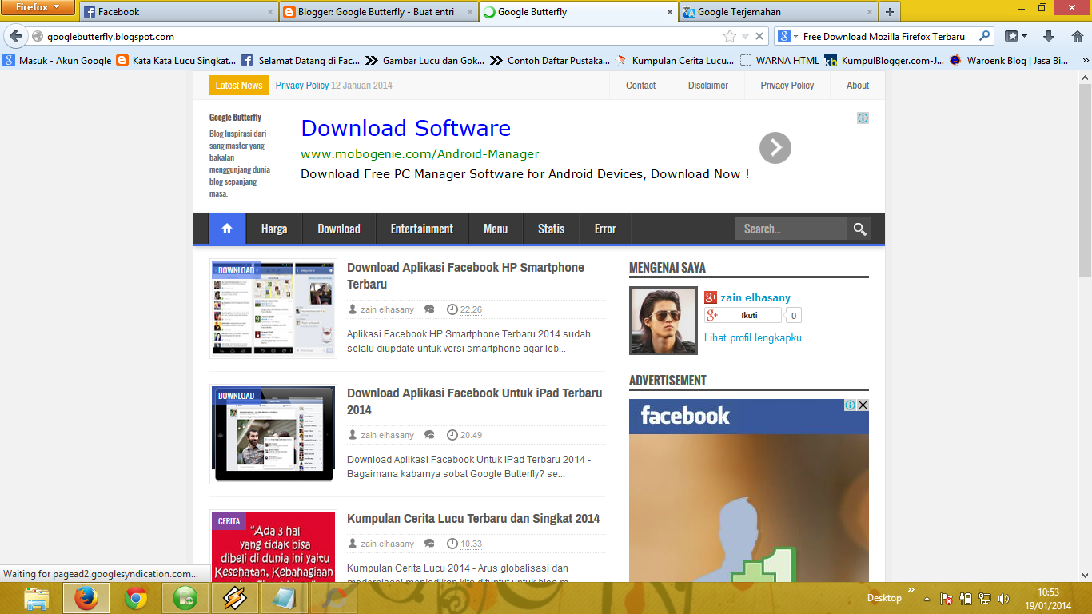The width and height of the screenshot is (1092, 614).
Task: Switch to Google Terjemahan tab
Action: (x=779, y=12)
